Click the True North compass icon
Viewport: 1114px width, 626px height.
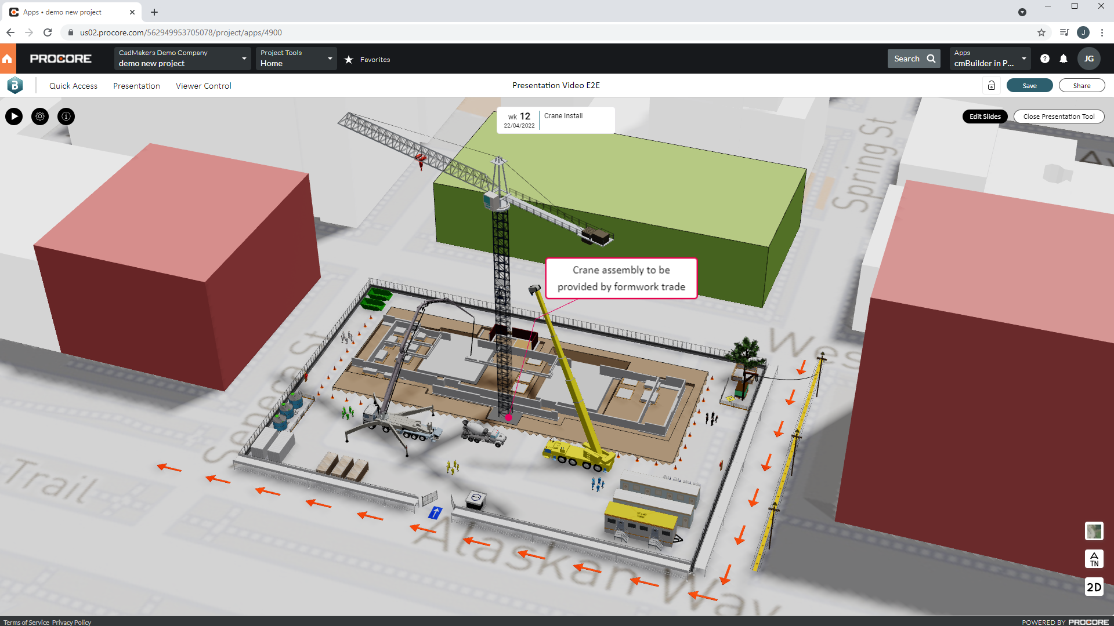[x=1094, y=559]
